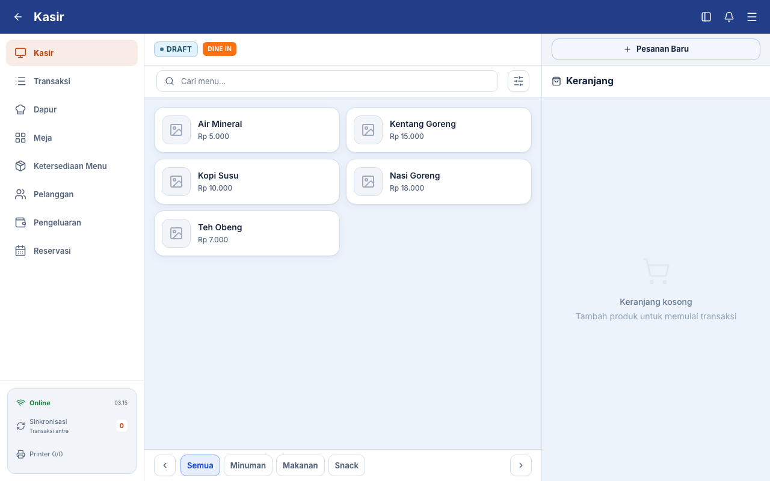The image size is (770, 481).
Task: Open Dapur from the sidebar
Action: pos(72,109)
